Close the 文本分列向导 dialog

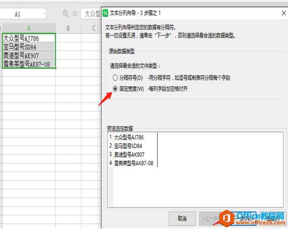tap(284, 13)
